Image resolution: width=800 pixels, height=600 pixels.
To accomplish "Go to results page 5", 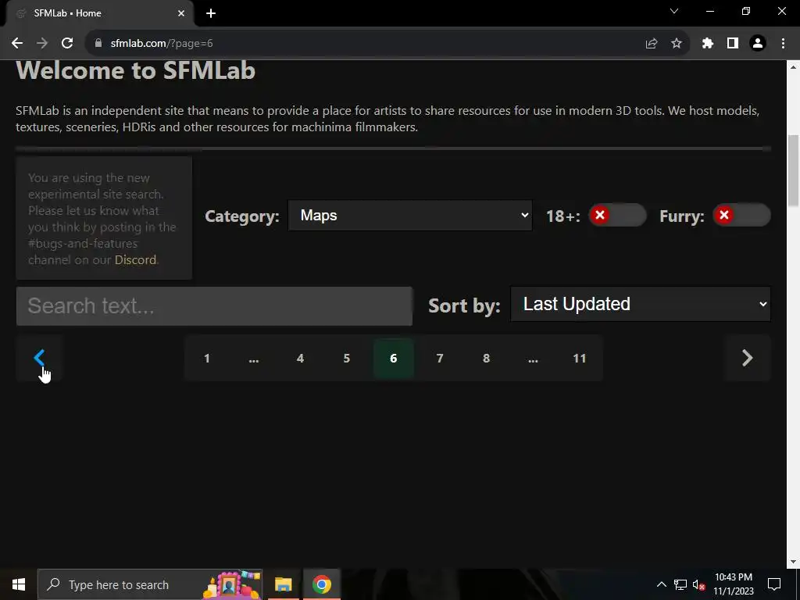I will click(346, 358).
